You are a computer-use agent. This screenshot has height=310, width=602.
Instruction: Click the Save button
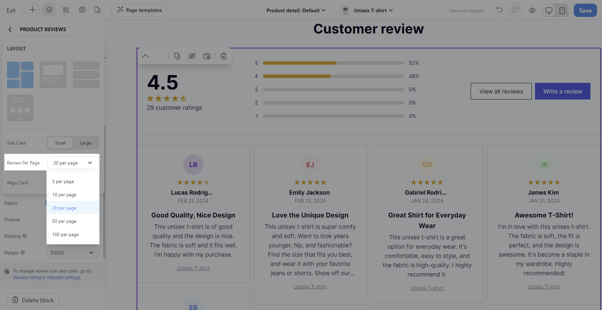[x=585, y=11]
